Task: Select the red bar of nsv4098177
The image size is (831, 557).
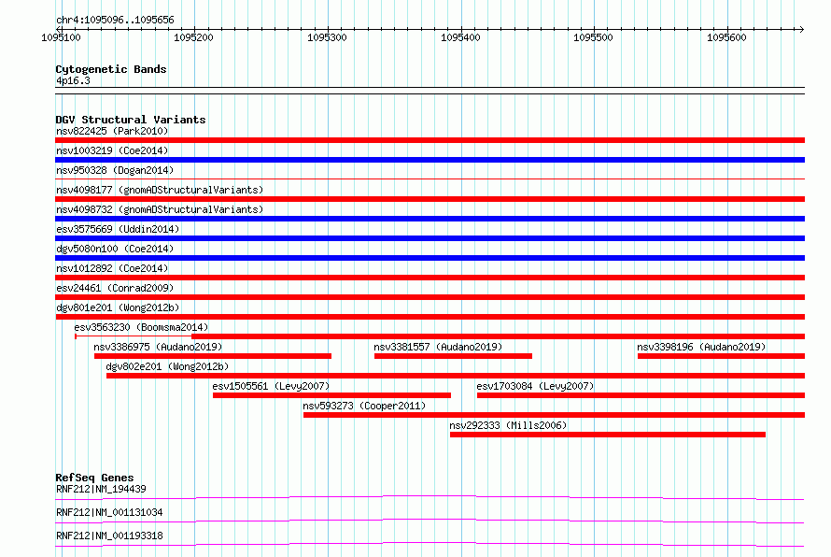Action: pos(430,199)
